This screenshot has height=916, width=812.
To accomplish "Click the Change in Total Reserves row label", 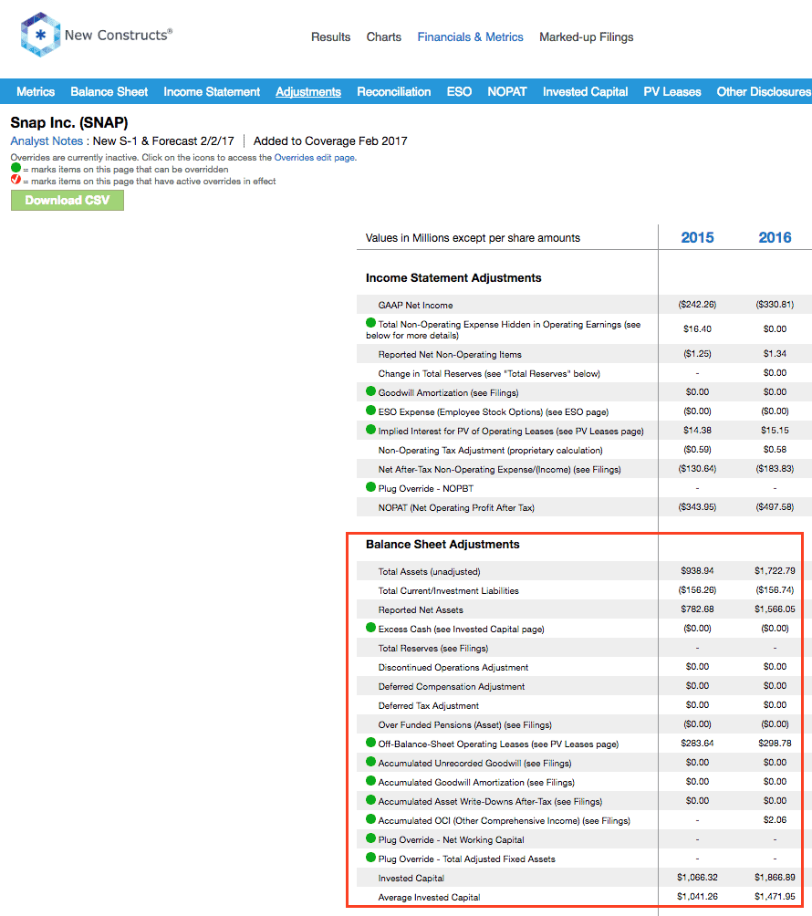I will [x=489, y=374].
